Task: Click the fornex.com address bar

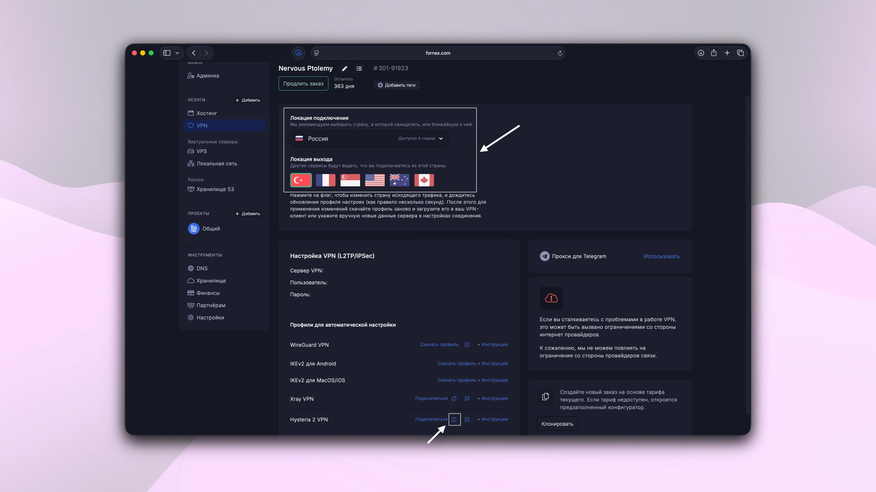Action: [437, 53]
